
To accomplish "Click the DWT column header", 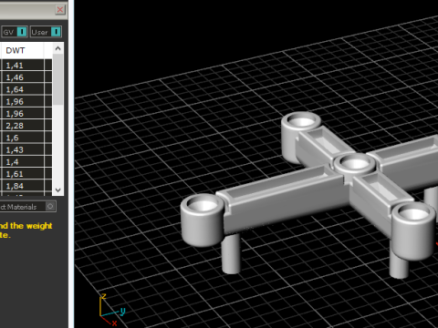I will [22, 50].
